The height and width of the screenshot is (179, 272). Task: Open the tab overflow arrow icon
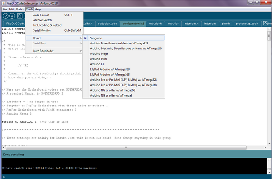(265, 23)
